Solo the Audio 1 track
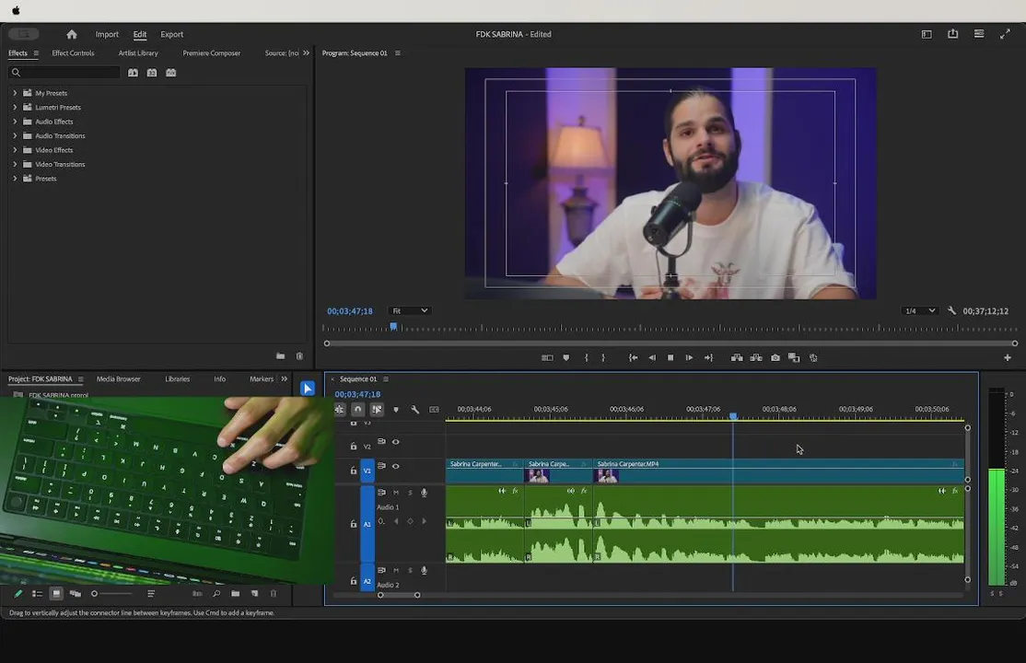Viewport: 1026px width, 663px height. (x=410, y=493)
